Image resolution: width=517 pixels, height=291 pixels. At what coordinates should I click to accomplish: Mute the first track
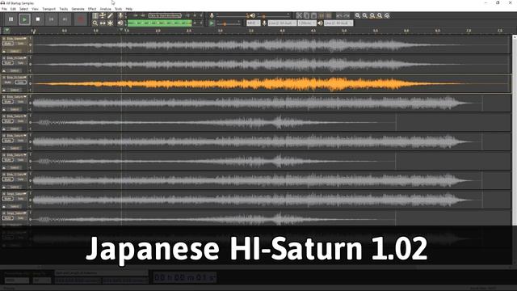pyautogui.click(x=8, y=44)
